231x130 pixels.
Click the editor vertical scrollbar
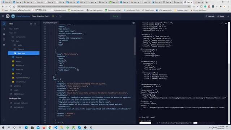135,46
